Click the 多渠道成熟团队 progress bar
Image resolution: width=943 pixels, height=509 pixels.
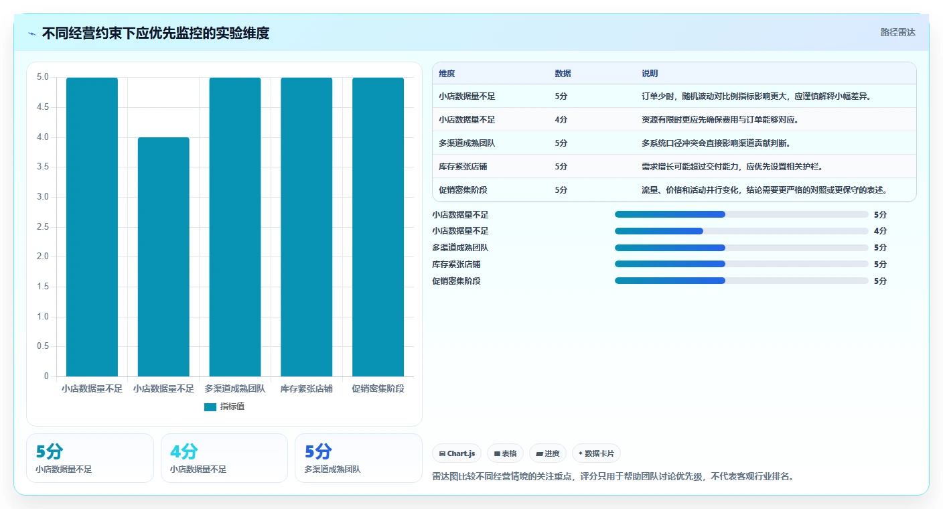pyautogui.click(x=741, y=248)
